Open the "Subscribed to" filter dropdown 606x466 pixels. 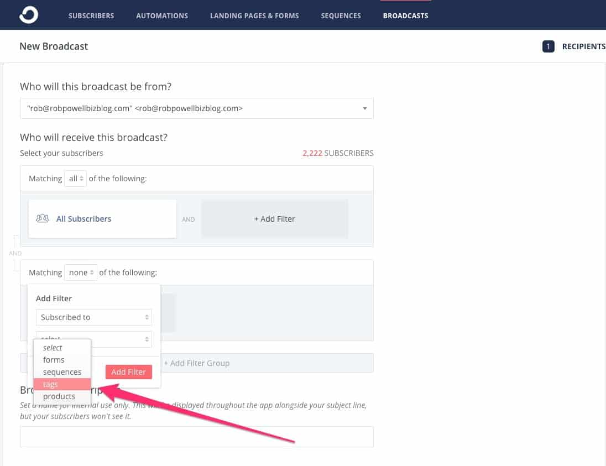[93, 317]
